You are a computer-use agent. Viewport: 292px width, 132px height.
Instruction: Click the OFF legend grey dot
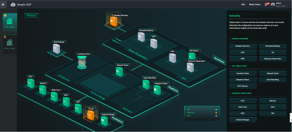216,116
